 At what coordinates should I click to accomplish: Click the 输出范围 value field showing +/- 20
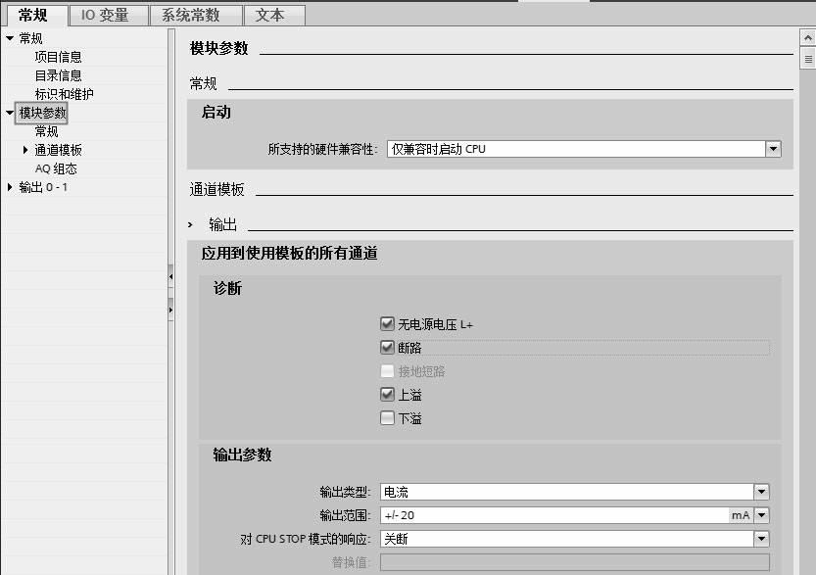(x=554, y=515)
